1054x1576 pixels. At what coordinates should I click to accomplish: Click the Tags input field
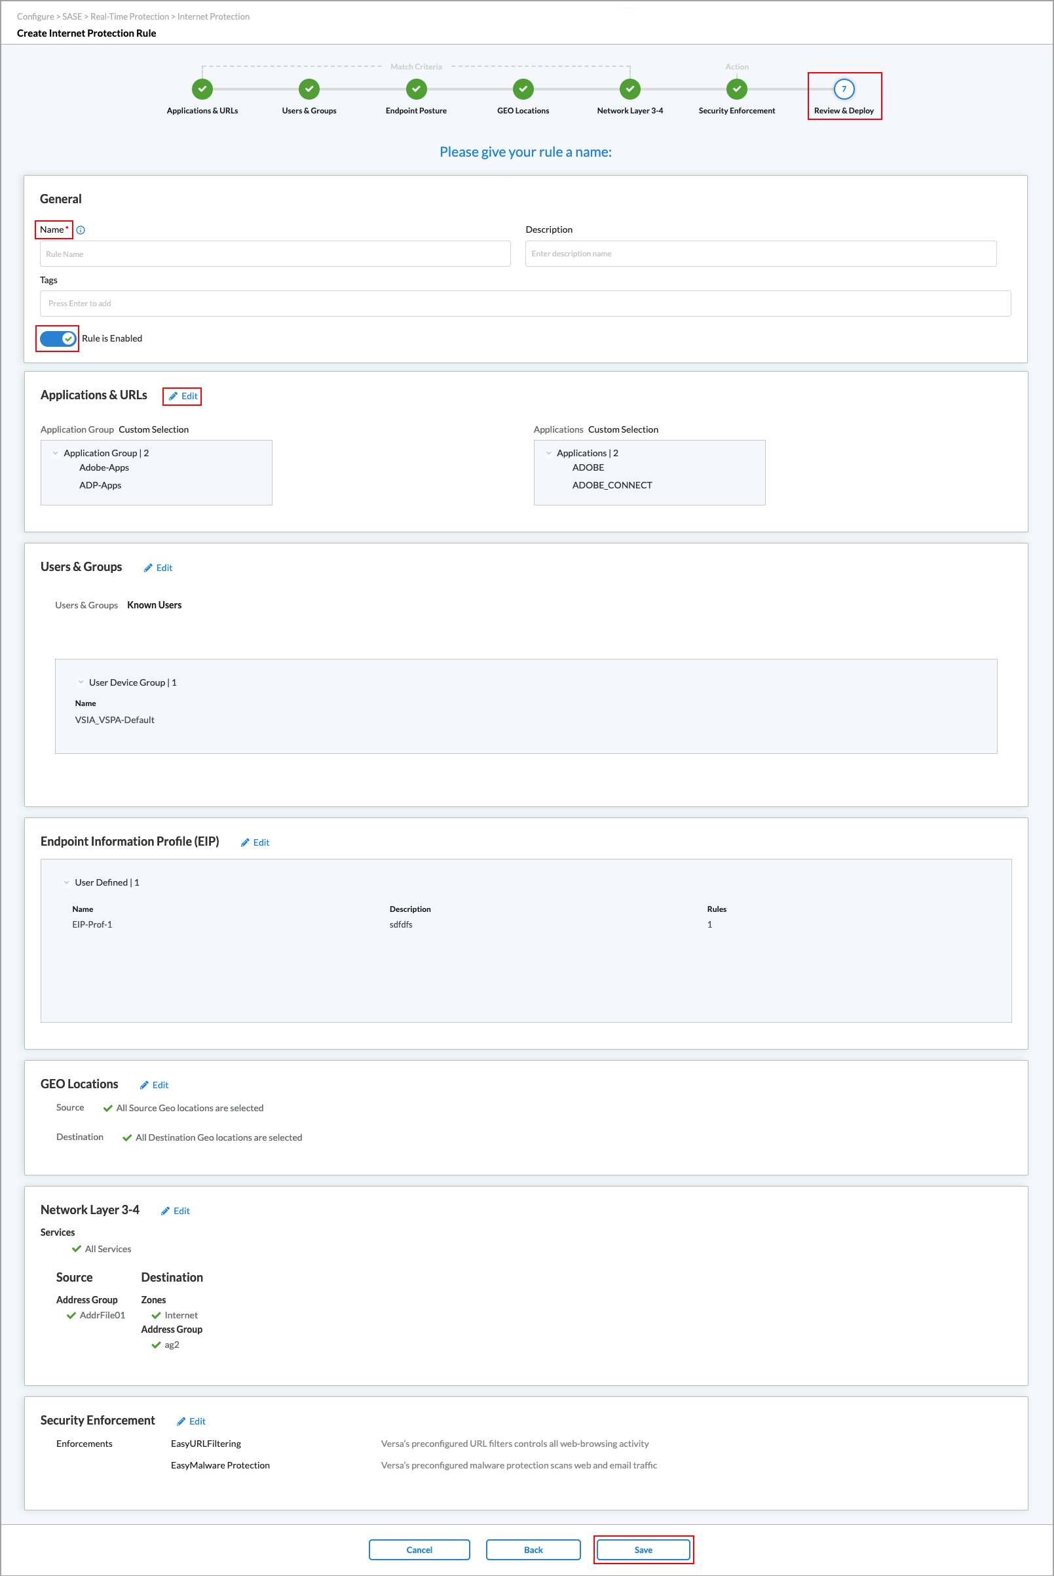tap(525, 304)
